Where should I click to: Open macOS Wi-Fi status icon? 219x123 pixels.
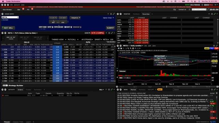coord(188,1)
